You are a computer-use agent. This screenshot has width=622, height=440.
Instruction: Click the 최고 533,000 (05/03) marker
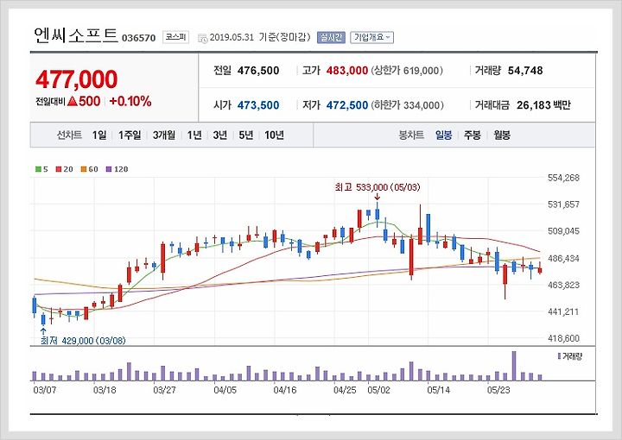[378, 187]
